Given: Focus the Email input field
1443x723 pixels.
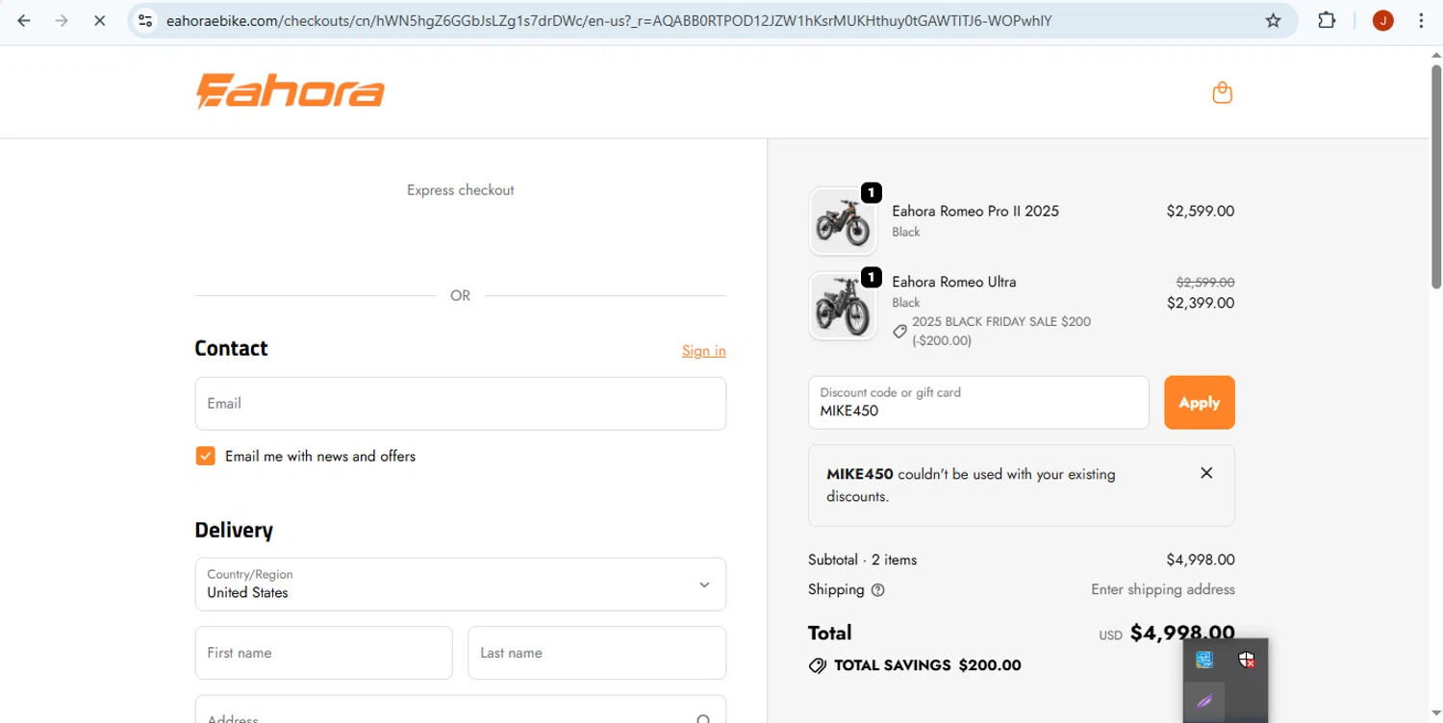Looking at the screenshot, I should pyautogui.click(x=461, y=404).
